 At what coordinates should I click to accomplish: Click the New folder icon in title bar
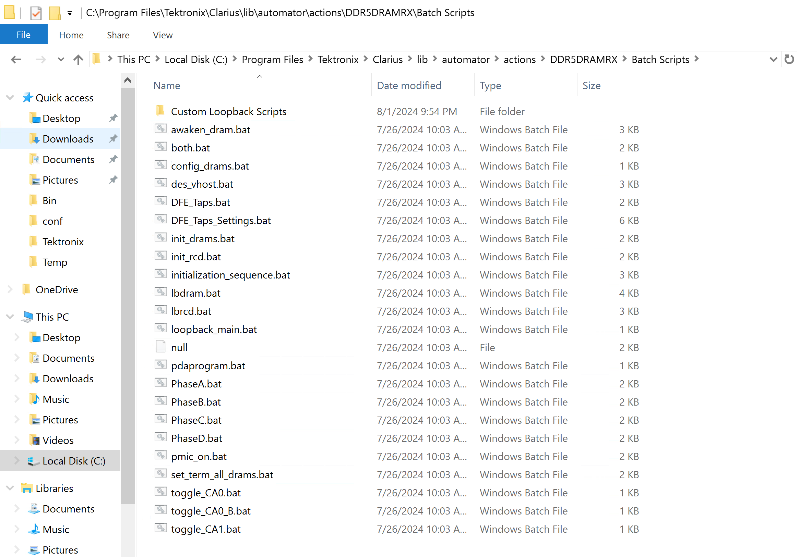[x=55, y=13]
